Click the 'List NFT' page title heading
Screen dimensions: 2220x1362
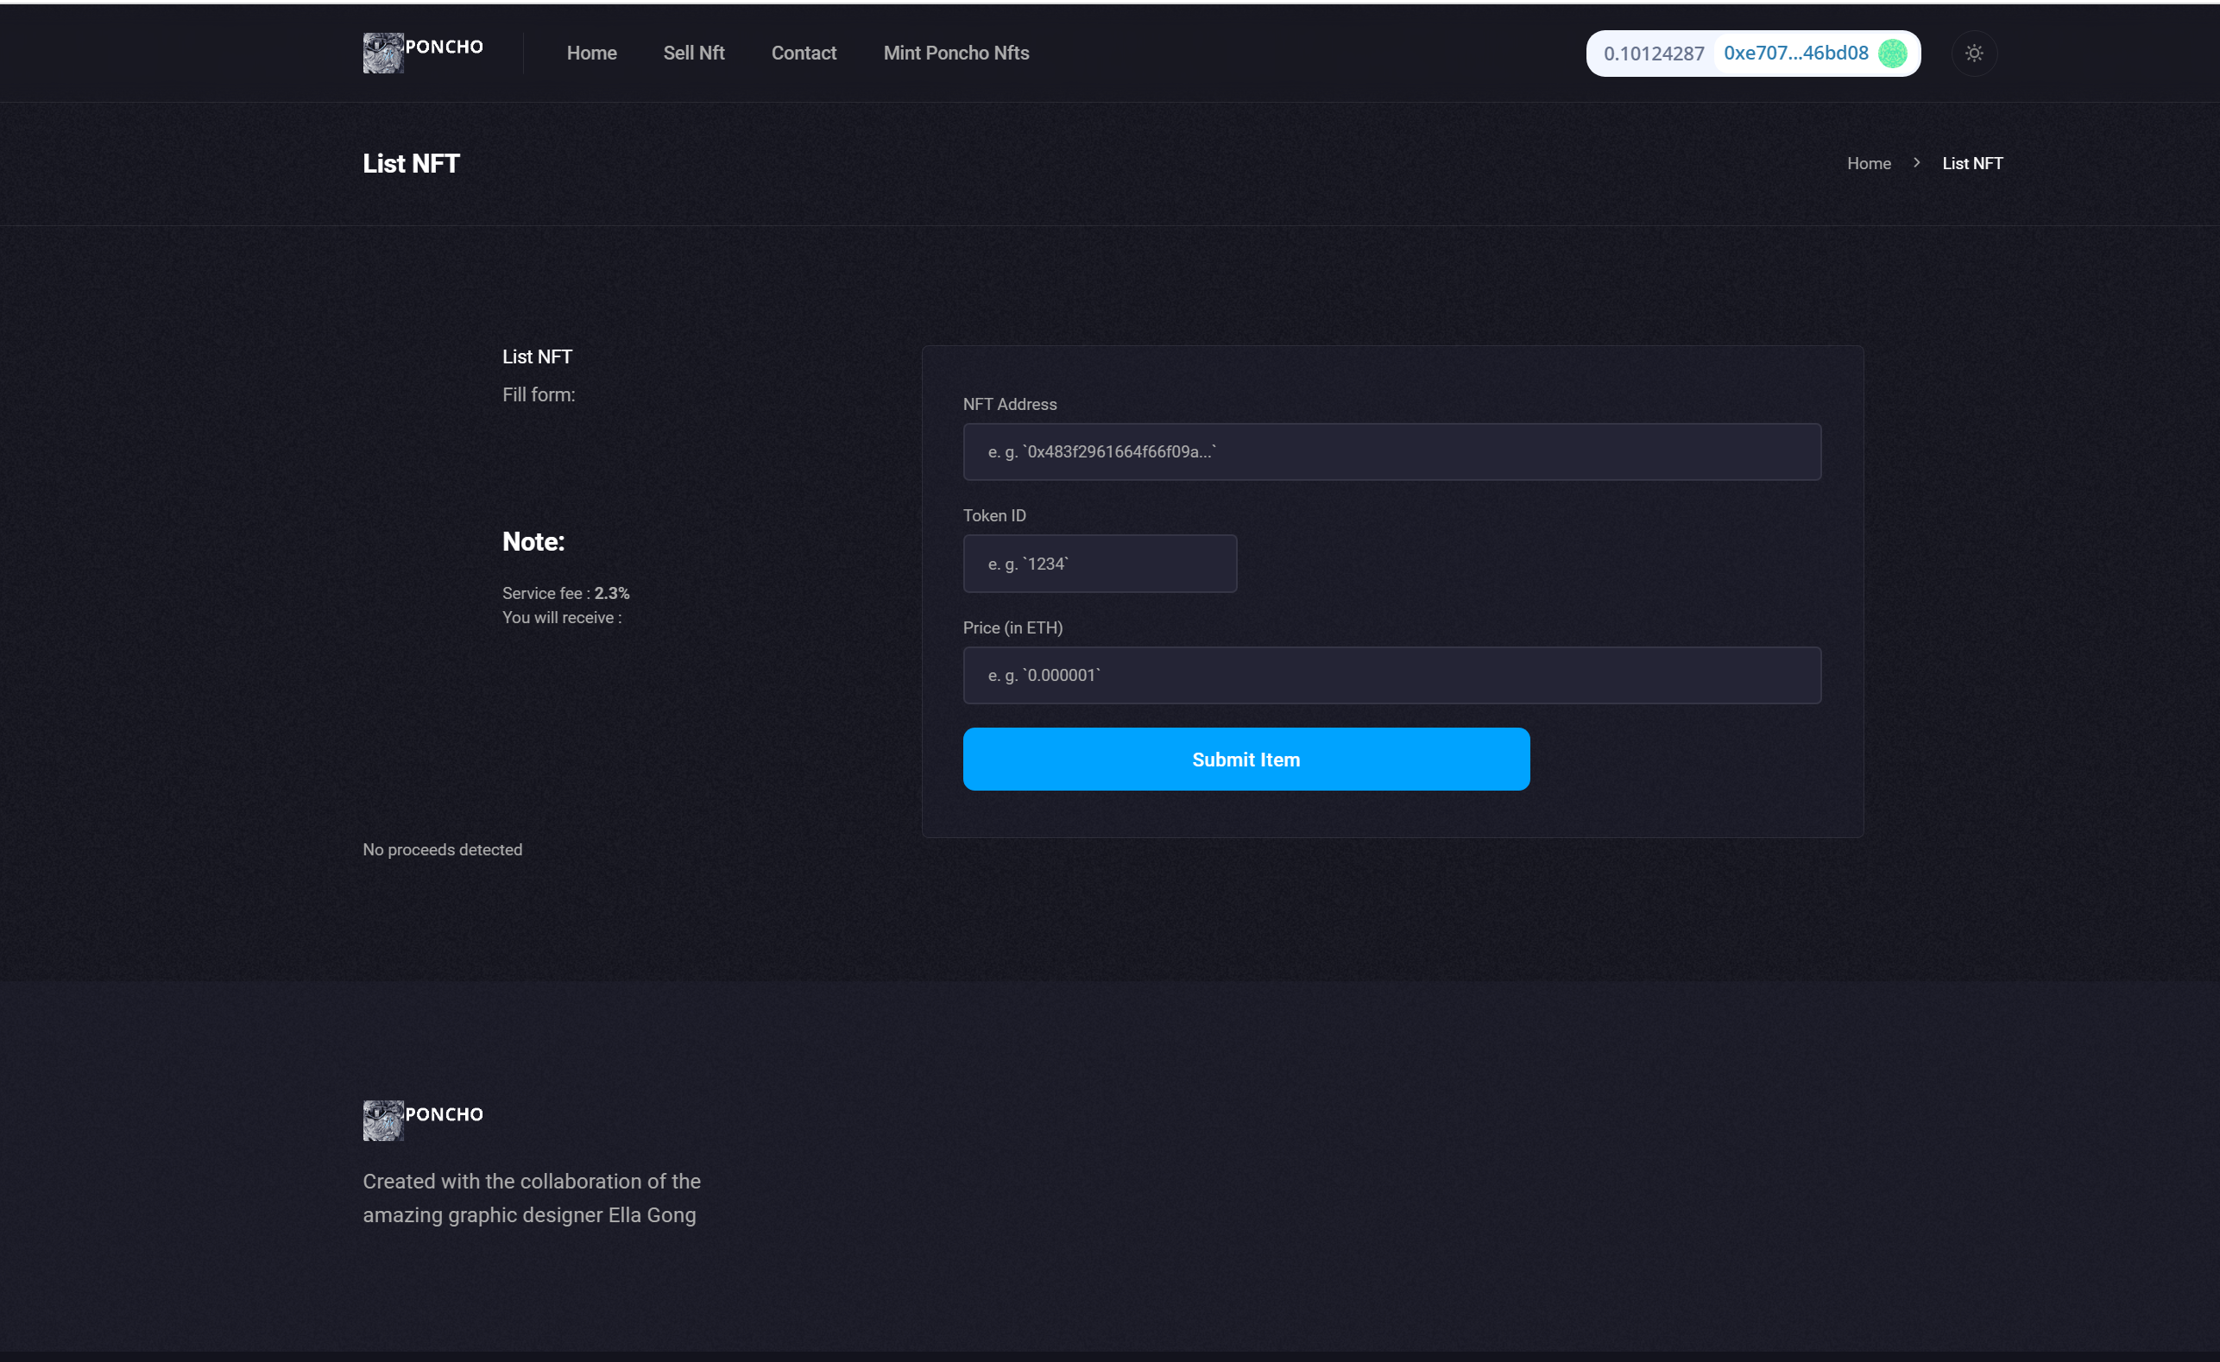tap(411, 163)
